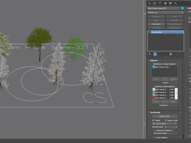
Task: Click [...] button under instanced model list
Action: point(173,102)
